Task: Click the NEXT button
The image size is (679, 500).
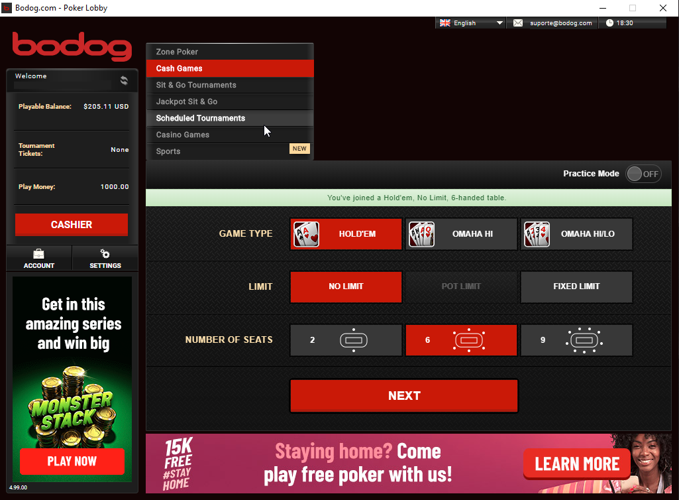Action: tap(404, 396)
